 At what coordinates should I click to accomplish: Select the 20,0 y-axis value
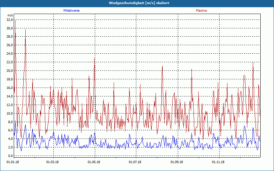(x=10, y=71)
